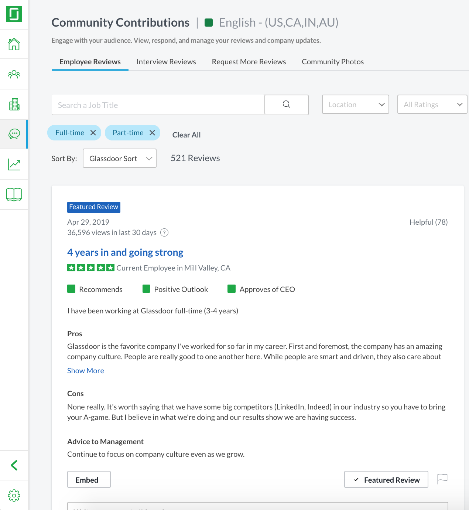Image resolution: width=469 pixels, height=510 pixels.
Task: Open the Glassdoor Sort dropdown
Action: pyautogui.click(x=120, y=158)
